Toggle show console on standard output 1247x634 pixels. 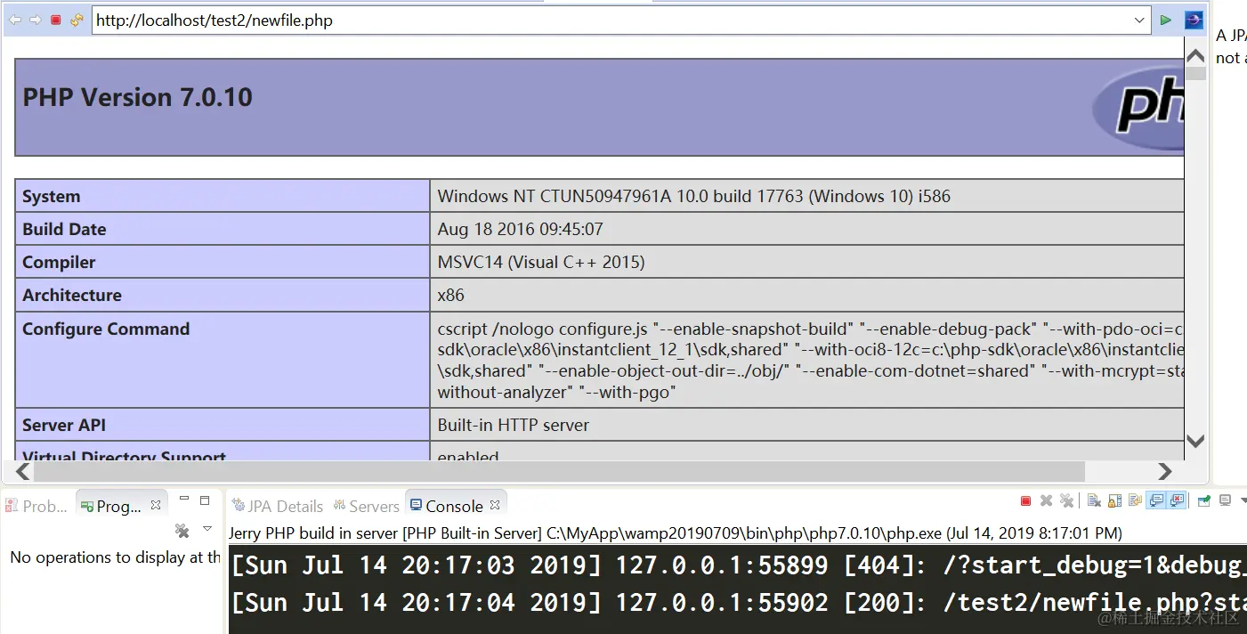click(x=1155, y=501)
